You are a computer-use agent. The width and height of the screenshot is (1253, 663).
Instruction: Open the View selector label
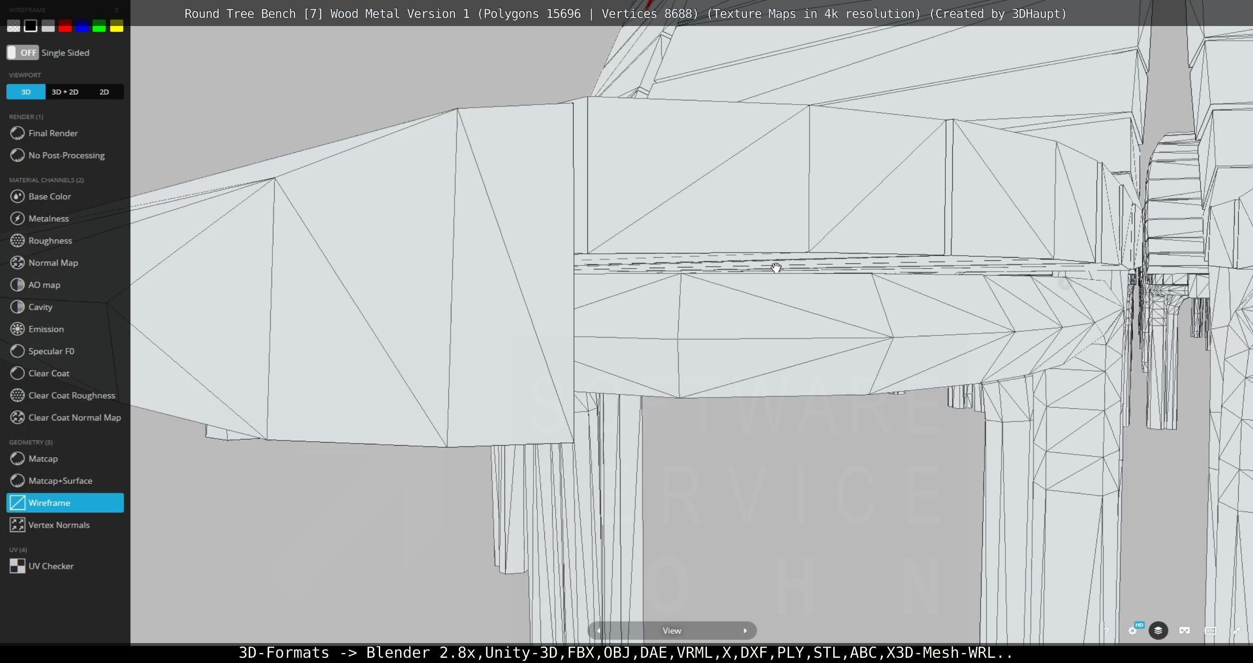(x=671, y=630)
